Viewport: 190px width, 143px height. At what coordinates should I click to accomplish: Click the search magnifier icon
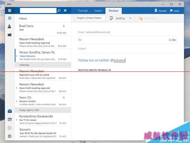pos(59,10)
